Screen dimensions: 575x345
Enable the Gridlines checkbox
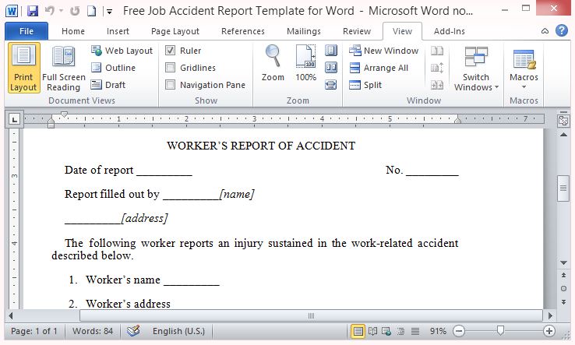[170, 68]
